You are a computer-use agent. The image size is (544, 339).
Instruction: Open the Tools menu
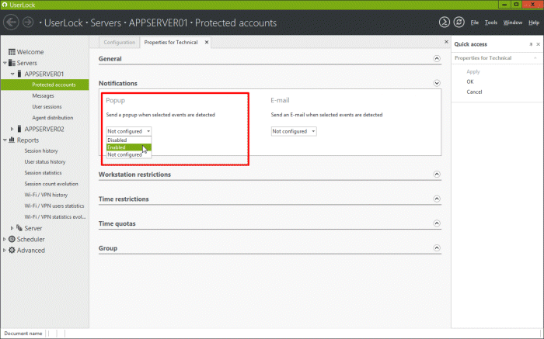click(x=490, y=22)
